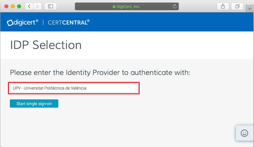The image size is (254, 147).
Task: Enter full screen with green button
Action: point(19,6)
